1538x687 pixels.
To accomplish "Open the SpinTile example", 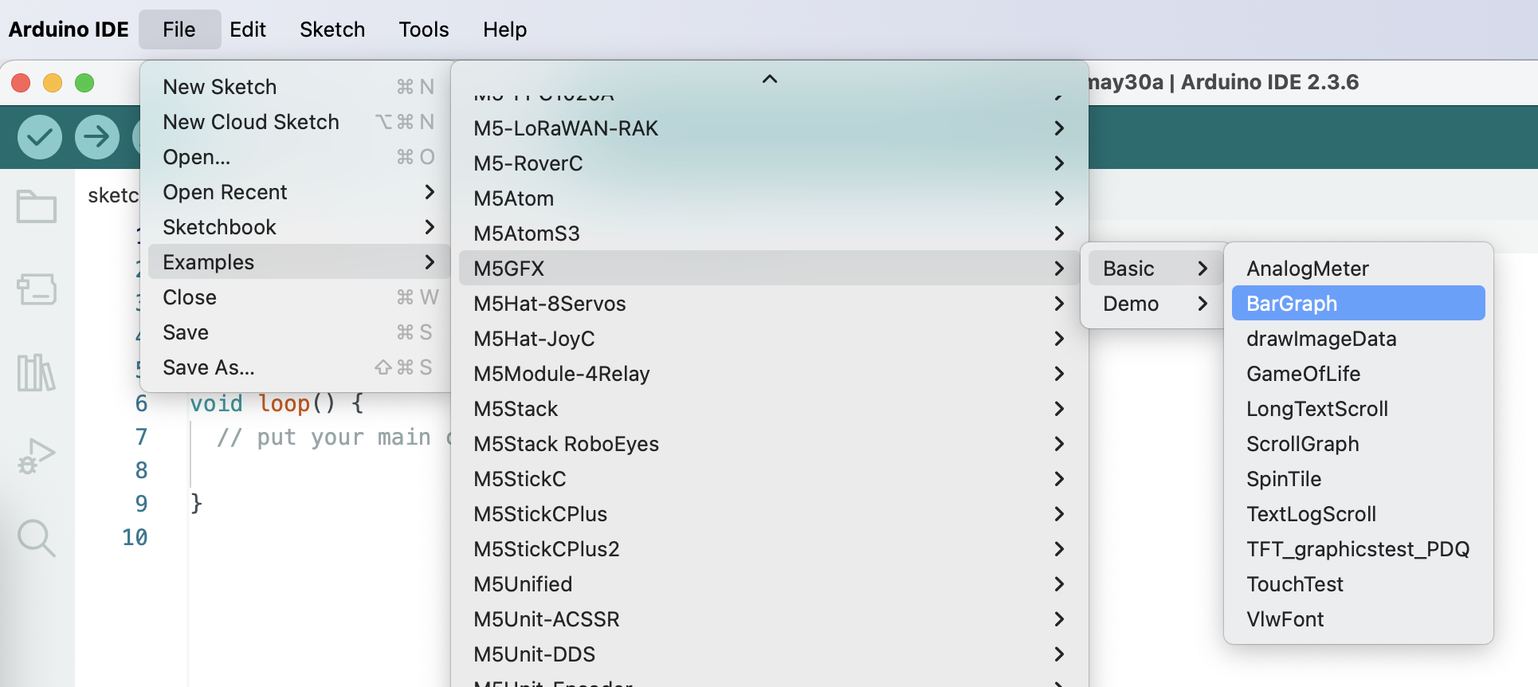I will (x=1359, y=478).
